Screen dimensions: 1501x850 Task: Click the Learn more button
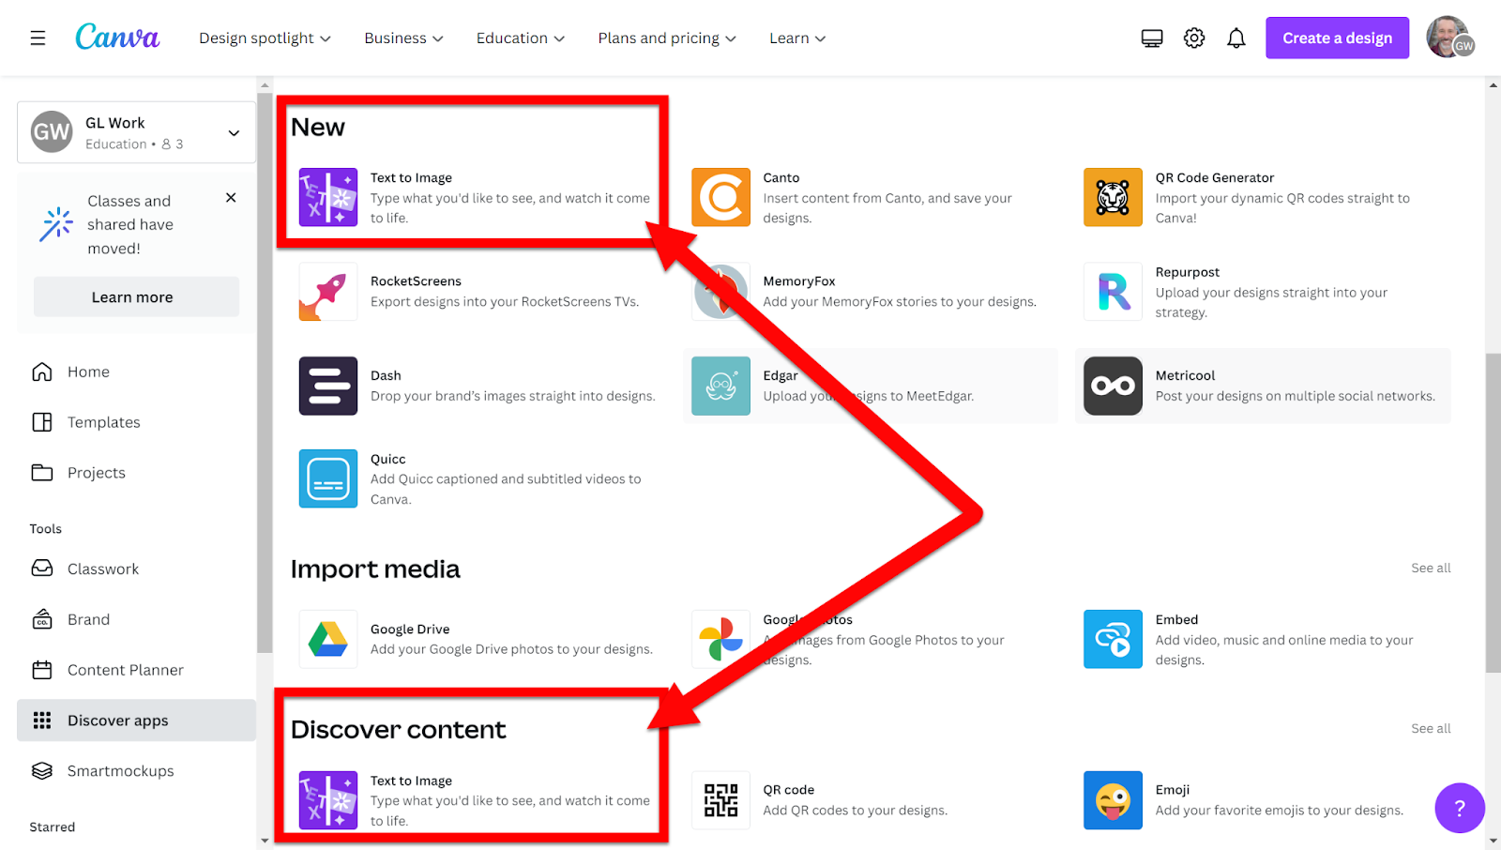click(x=136, y=297)
